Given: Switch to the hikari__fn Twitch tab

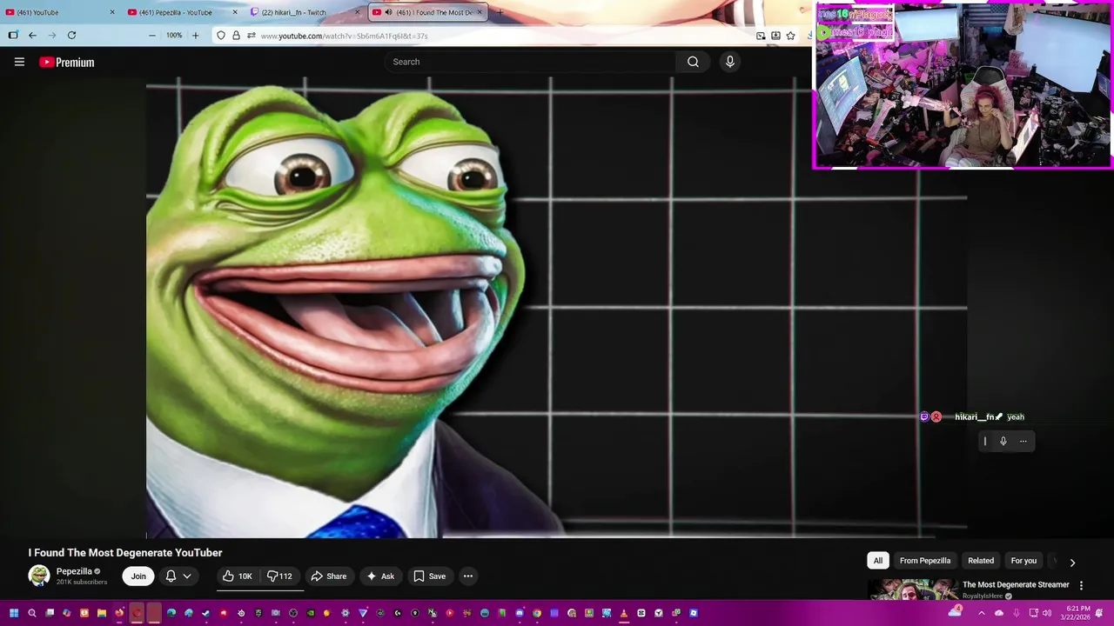Looking at the screenshot, I should (x=303, y=12).
